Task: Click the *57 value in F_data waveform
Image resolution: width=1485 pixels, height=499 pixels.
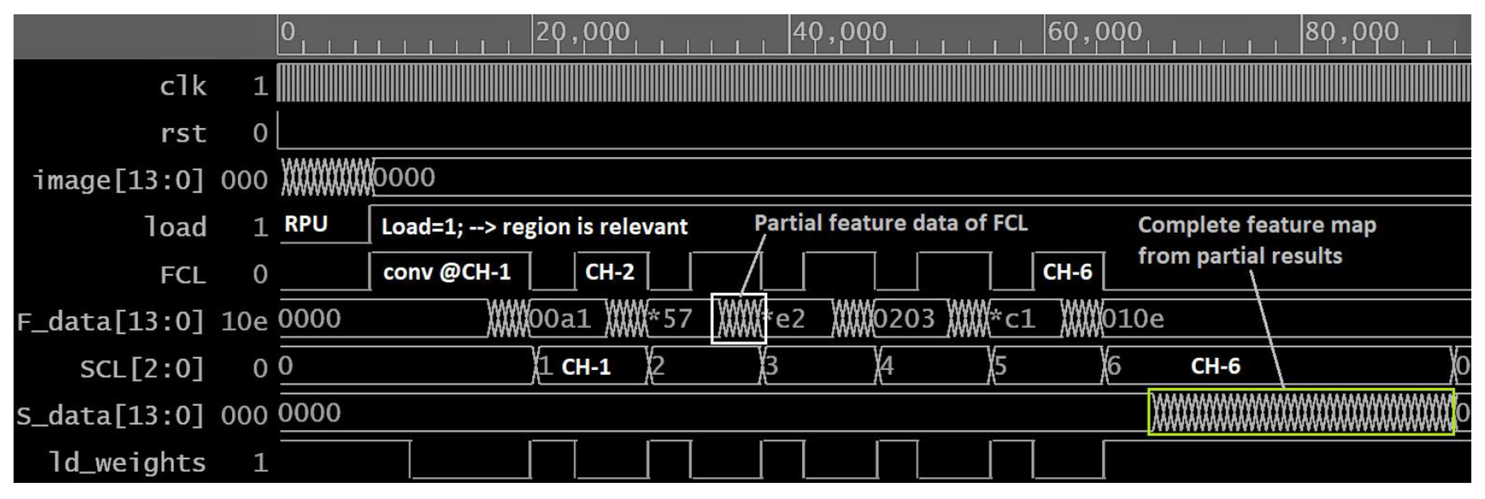Action: [x=670, y=319]
